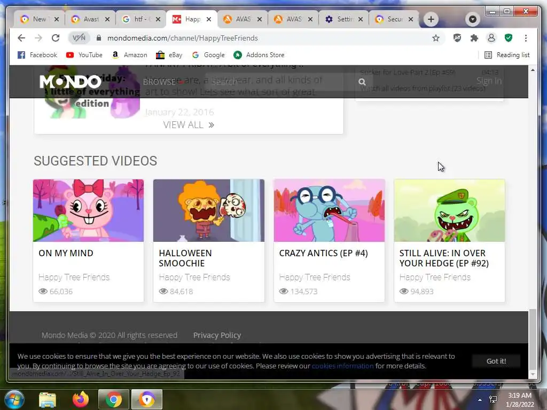This screenshot has width=547, height=410.
Task: Click the CRAZY ANTICS (EP #4) title
Action: 323,253
